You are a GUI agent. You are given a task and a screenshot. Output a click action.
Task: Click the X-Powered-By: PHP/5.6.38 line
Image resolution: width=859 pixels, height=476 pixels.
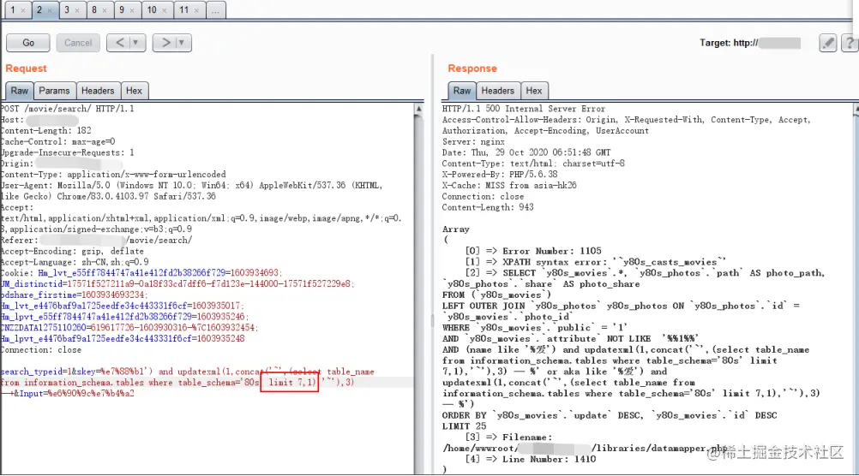500,175
